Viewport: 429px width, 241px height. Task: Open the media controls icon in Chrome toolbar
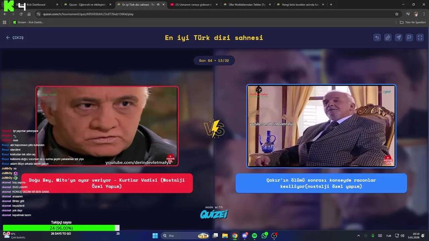pos(408,14)
